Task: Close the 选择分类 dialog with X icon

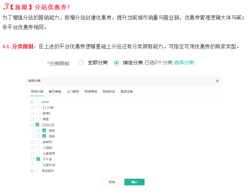Action: pyautogui.click(x=217, y=81)
